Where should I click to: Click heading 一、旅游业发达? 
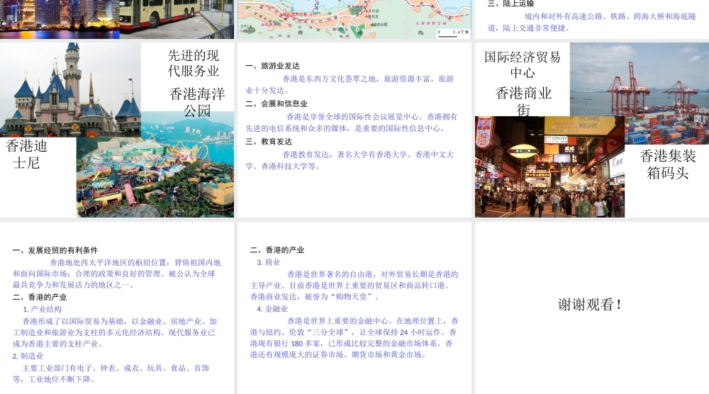(x=272, y=66)
